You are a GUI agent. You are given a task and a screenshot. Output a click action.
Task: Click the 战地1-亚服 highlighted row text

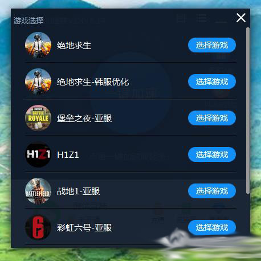pos(78,191)
